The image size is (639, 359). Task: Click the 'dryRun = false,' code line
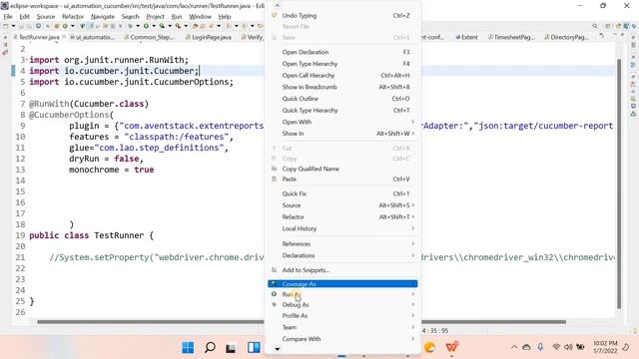pyautogui.click(x=106, y=159)
